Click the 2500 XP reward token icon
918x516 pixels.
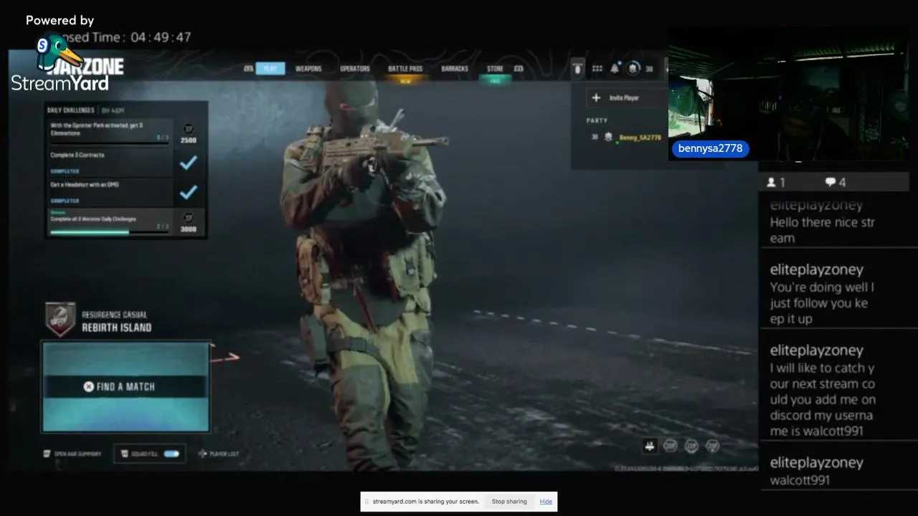pyautogui.click(x=189, y=128)
